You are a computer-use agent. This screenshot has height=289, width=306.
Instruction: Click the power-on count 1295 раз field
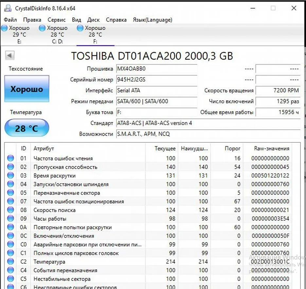coord(278,101)
